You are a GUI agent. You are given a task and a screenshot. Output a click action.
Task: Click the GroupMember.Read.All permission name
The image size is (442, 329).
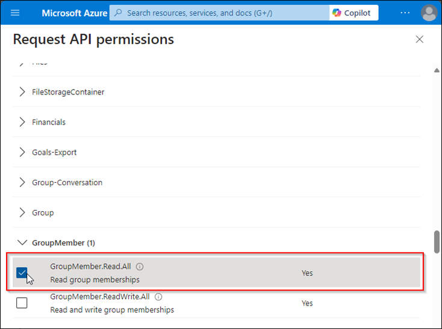coord(90,266)
